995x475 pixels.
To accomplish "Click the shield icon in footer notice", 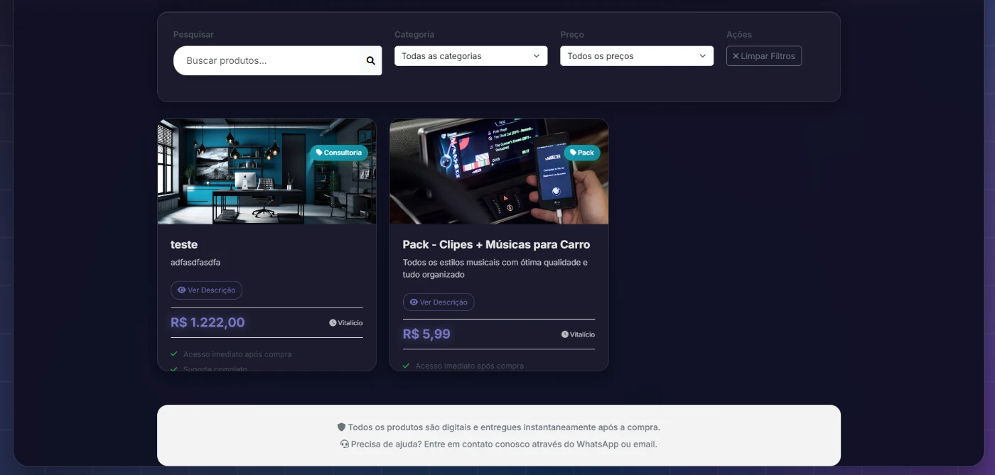I will coord(341,427).
